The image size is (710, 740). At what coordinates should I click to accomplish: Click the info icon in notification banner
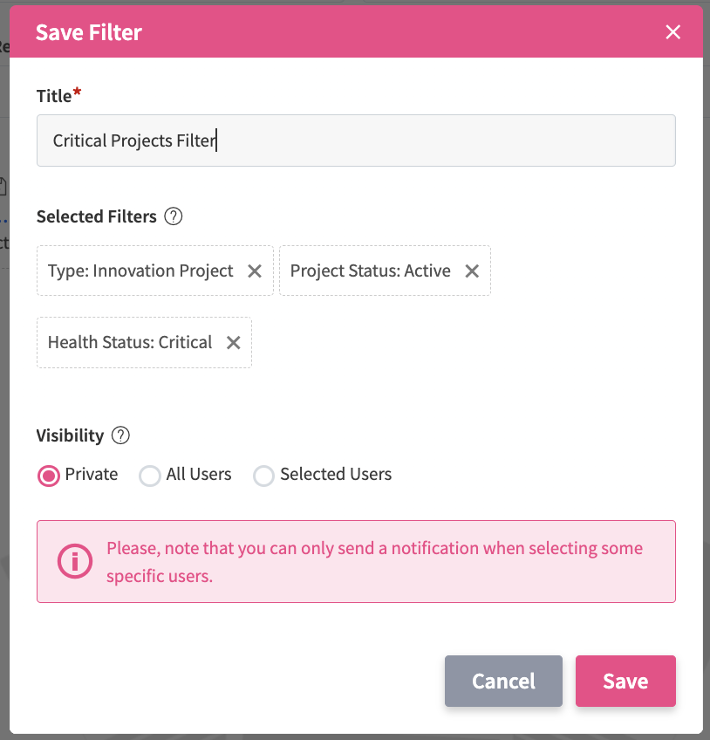click(x=75, y=562)
